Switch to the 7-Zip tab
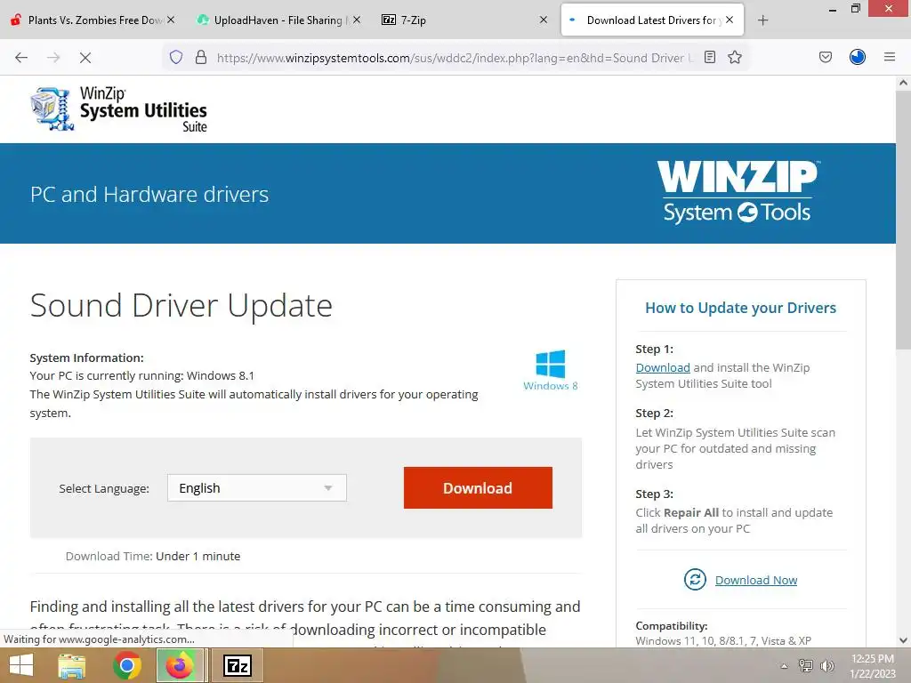This screenshot has height=683, width=911. [463, 20]
